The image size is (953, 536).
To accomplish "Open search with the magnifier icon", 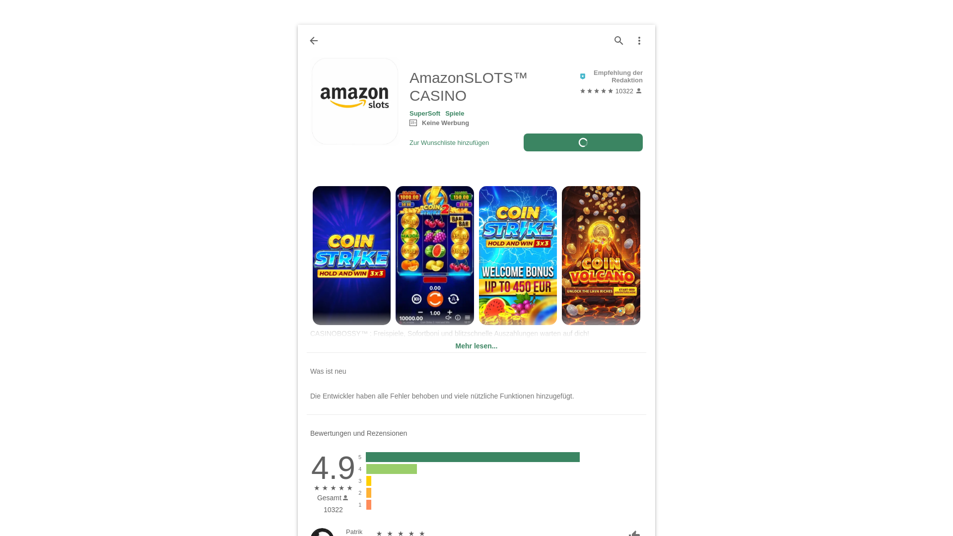I will coord(618,41).
